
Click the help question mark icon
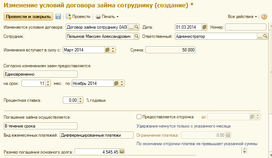click(264, 17)
